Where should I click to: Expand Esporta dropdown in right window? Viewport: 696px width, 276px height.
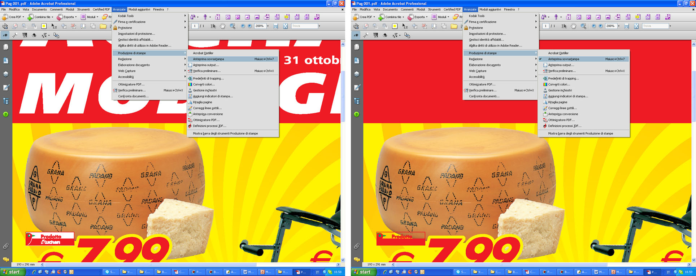tap(427, 17)
